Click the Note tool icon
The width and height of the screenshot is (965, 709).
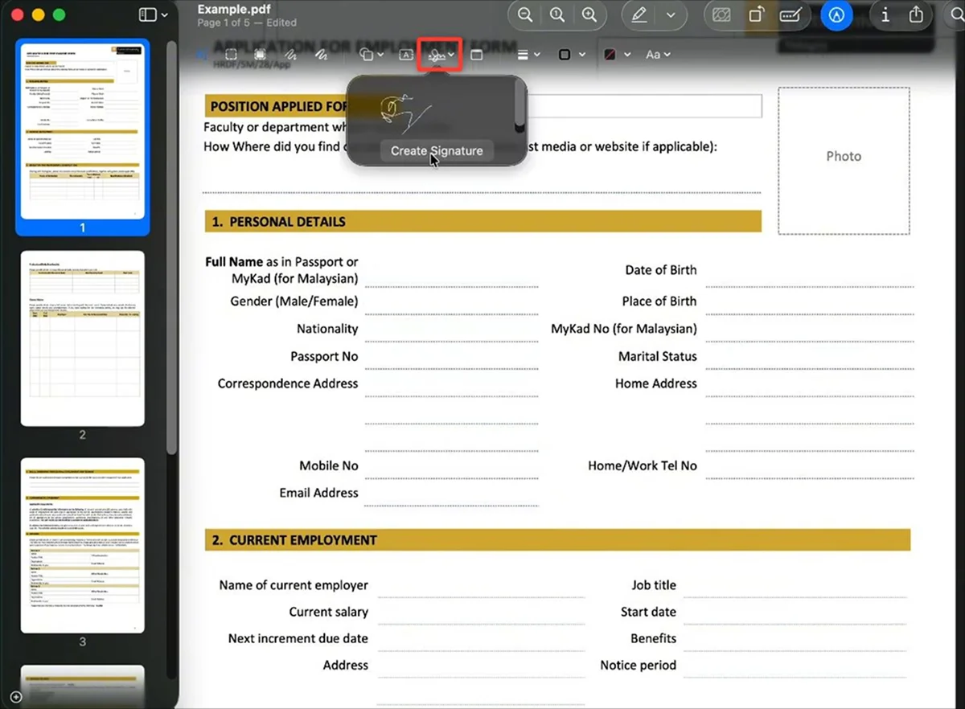click(x=476, y=55)
